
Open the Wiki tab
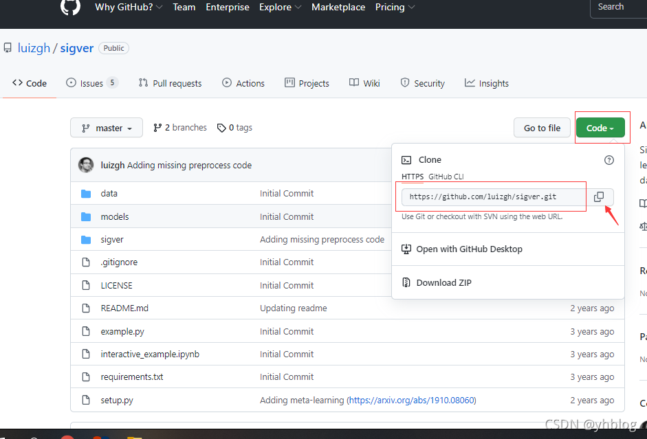[364, 83]
